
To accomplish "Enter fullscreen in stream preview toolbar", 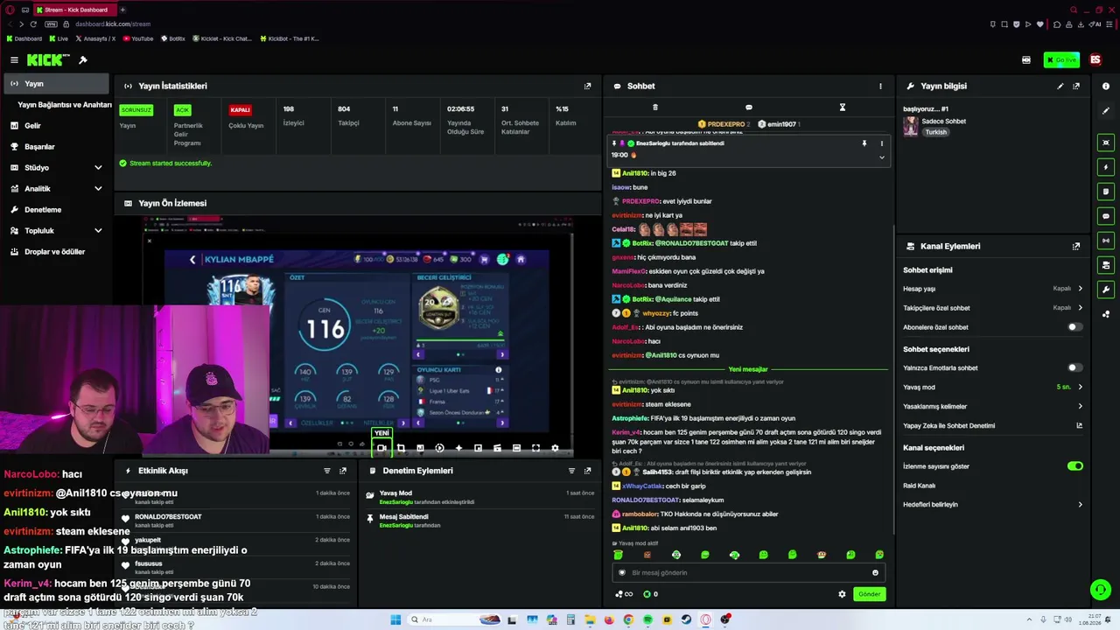I will [535, 448].
